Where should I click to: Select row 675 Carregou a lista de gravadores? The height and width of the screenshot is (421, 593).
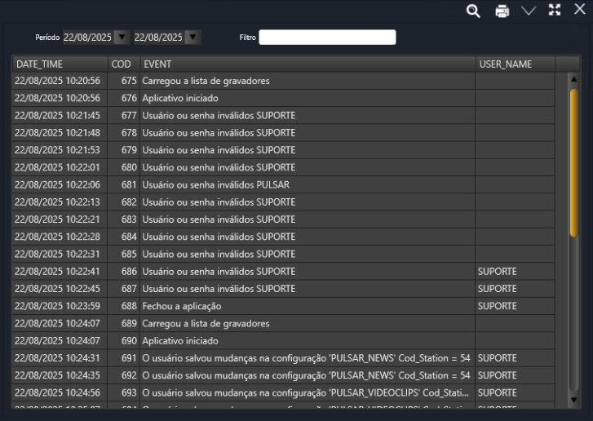[283, 81]
